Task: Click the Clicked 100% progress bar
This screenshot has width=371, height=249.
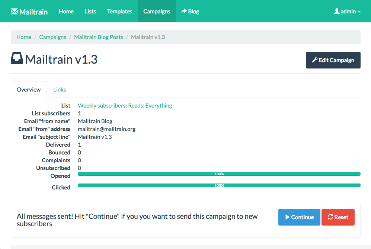Action: tap(219, 185)
